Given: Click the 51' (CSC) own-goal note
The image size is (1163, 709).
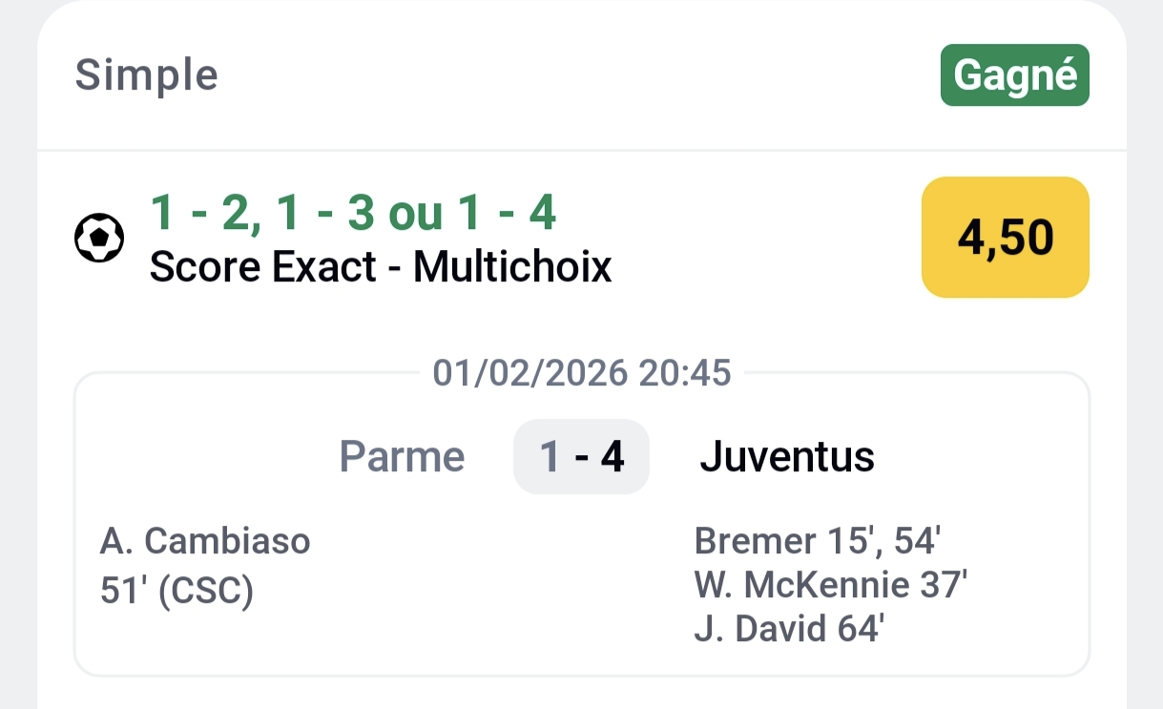Looking at the screenshot, I should click(177, 592).
